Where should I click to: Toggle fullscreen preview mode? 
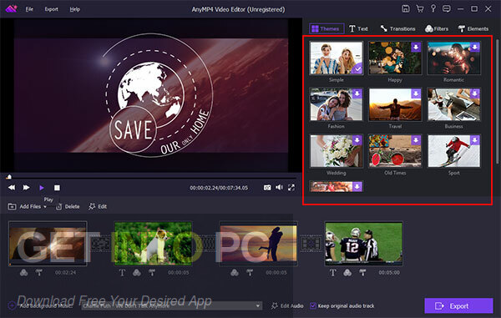click(291, 188)
